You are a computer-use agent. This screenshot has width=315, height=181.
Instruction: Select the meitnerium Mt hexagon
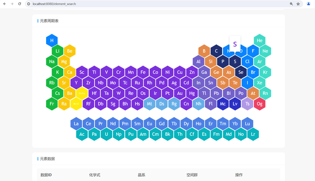[x=150, y=104]
